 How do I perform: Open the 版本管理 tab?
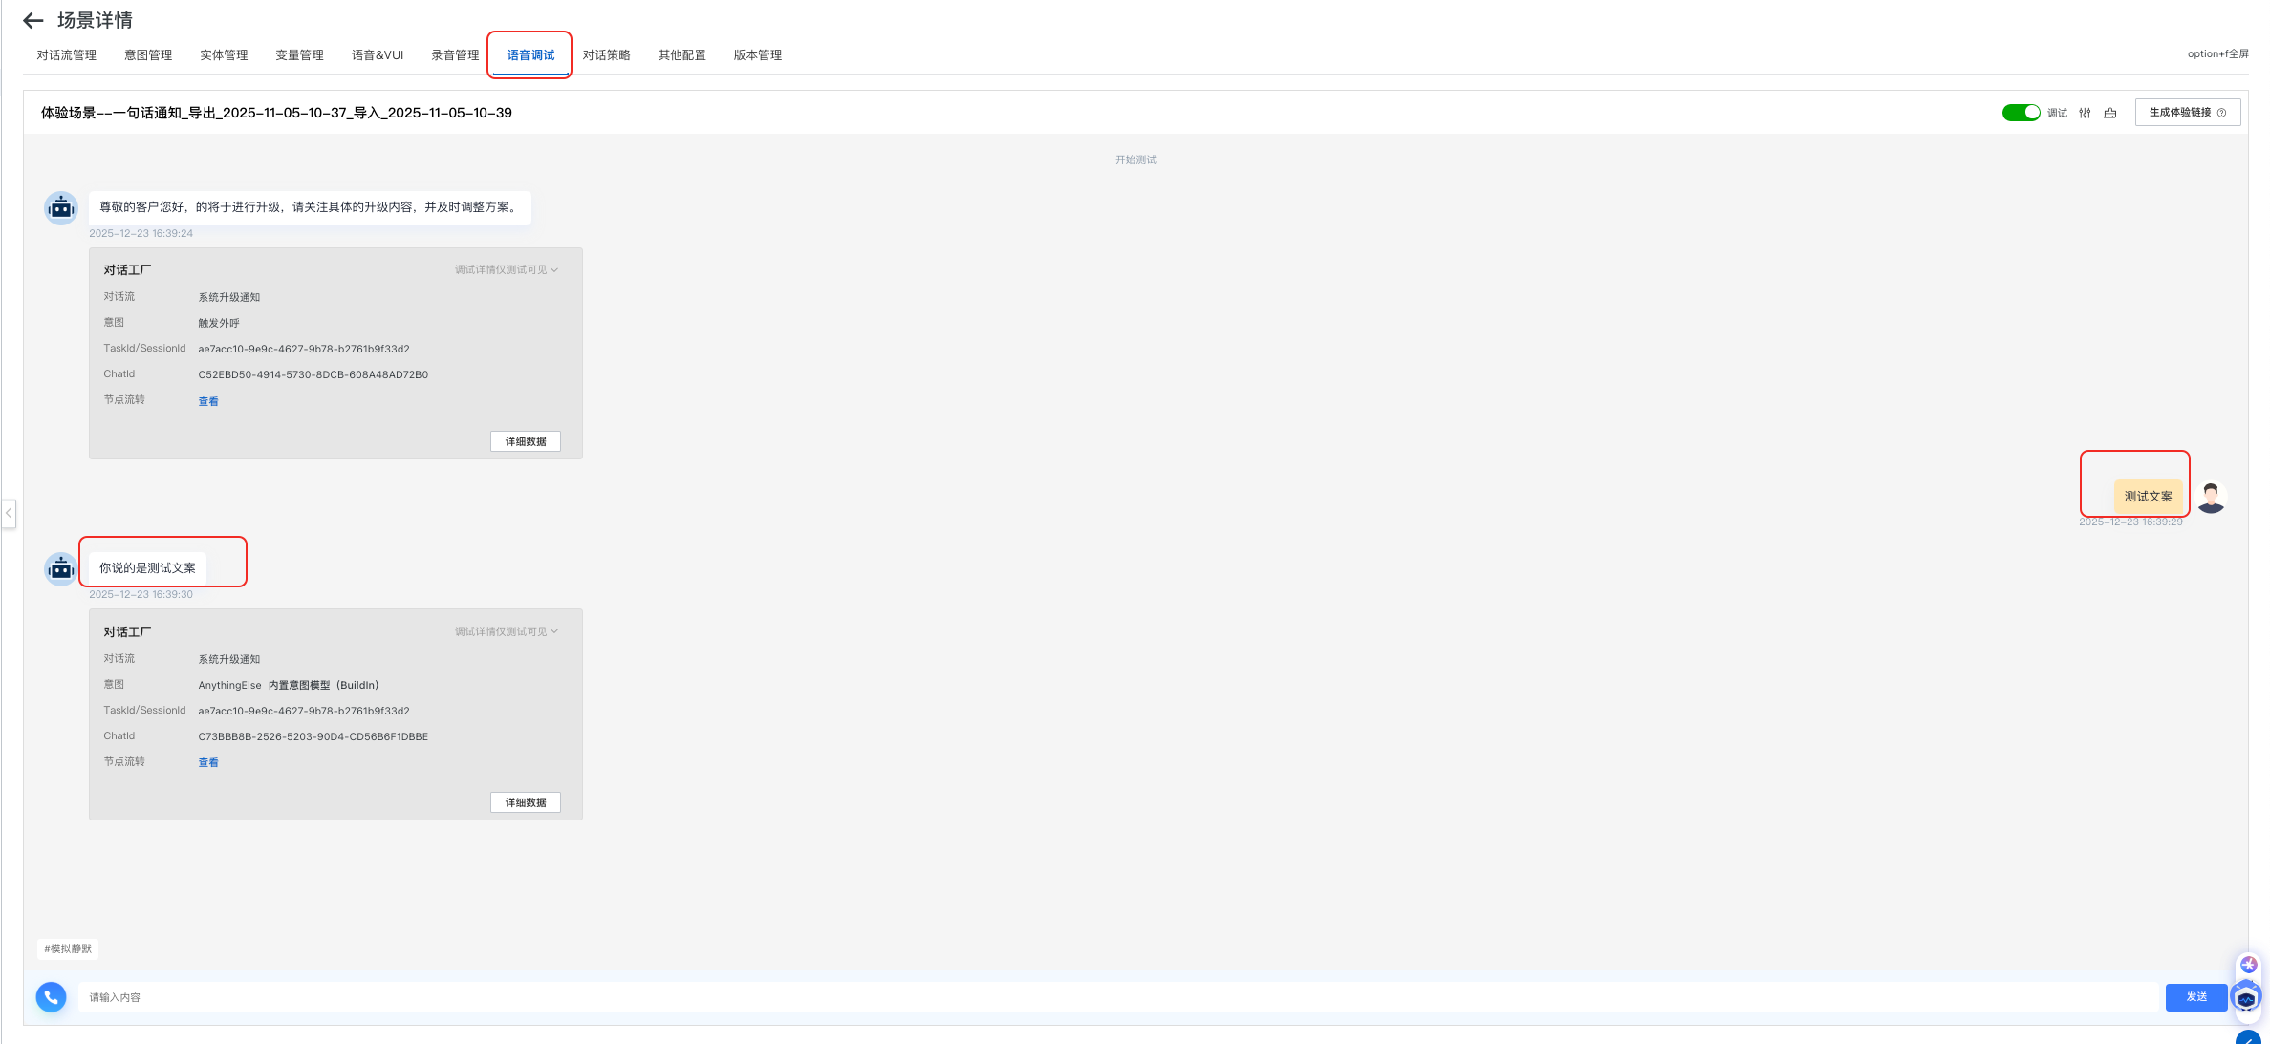[757, 55]
